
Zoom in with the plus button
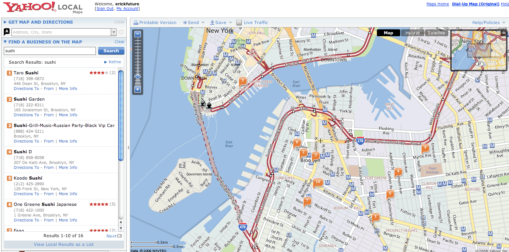(x=138, y=90)
